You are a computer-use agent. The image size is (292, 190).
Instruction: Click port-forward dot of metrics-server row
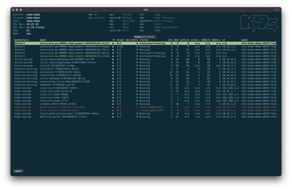pyautogui.click(x=113, y=117)
